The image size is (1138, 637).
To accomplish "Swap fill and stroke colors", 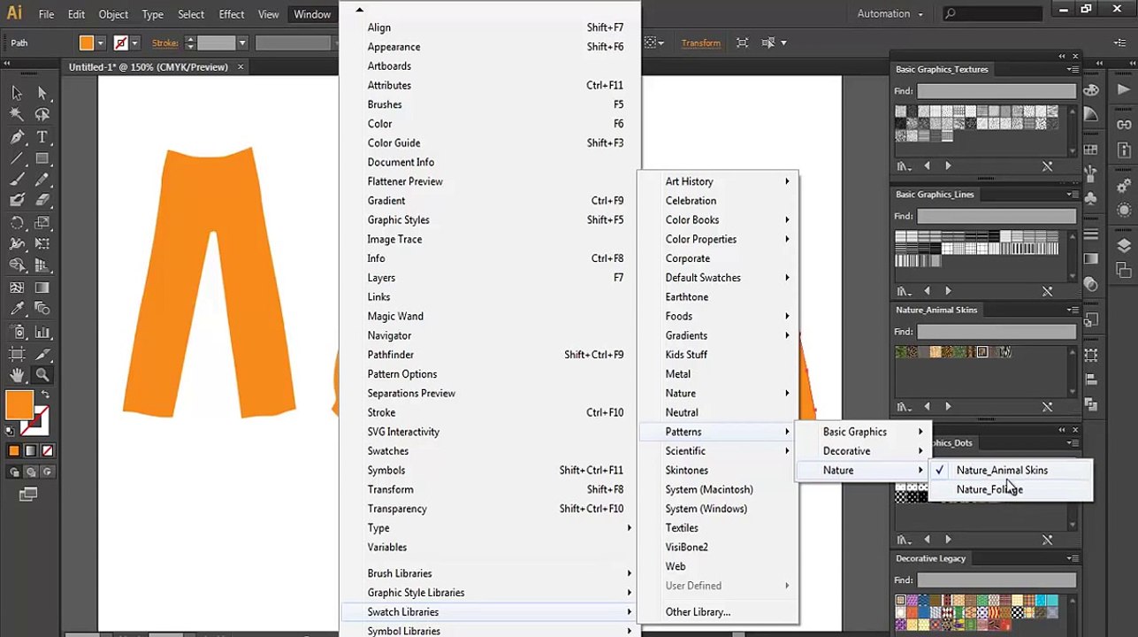I will point(45,395).
